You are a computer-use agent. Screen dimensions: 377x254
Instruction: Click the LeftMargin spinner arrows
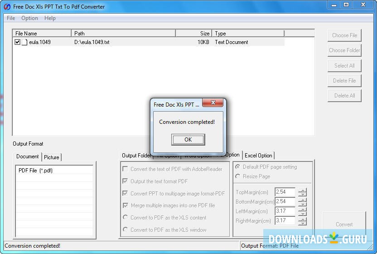(x=302, y=212)
